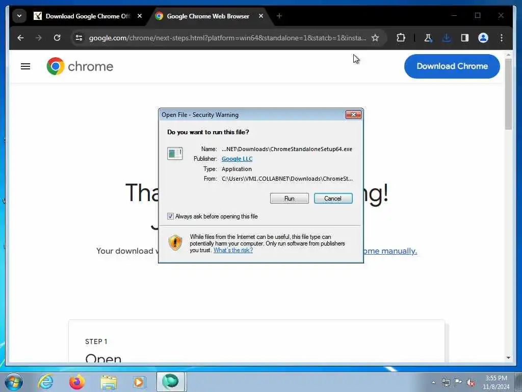Image resolution: width=522 pixels, height=392 pixels.
Task: Reload the page with the refresh icon
Action: click(57, 38)
